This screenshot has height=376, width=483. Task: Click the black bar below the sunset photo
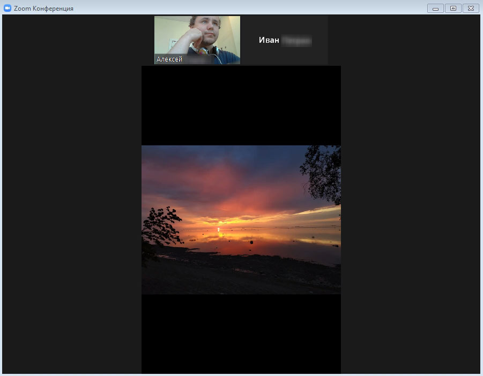[x=241, y=334]
